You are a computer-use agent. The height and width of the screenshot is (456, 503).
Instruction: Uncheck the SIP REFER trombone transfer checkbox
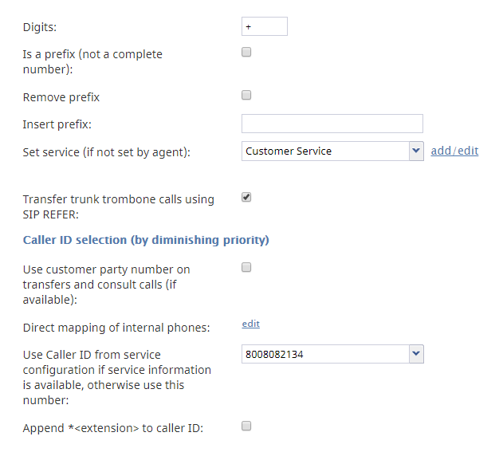tap(246, 197)
